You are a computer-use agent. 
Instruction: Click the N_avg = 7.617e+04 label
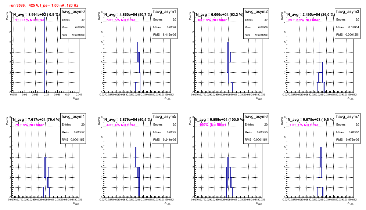36,119
